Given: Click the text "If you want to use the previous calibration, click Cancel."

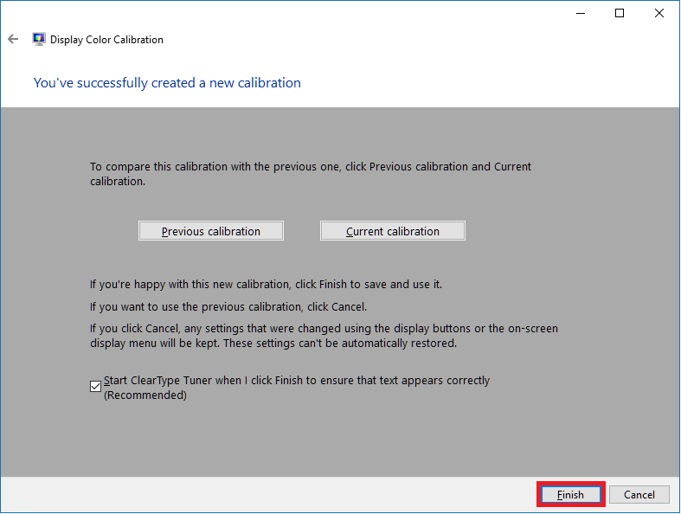Looking at the screenshot, I should tap(228, 306).
